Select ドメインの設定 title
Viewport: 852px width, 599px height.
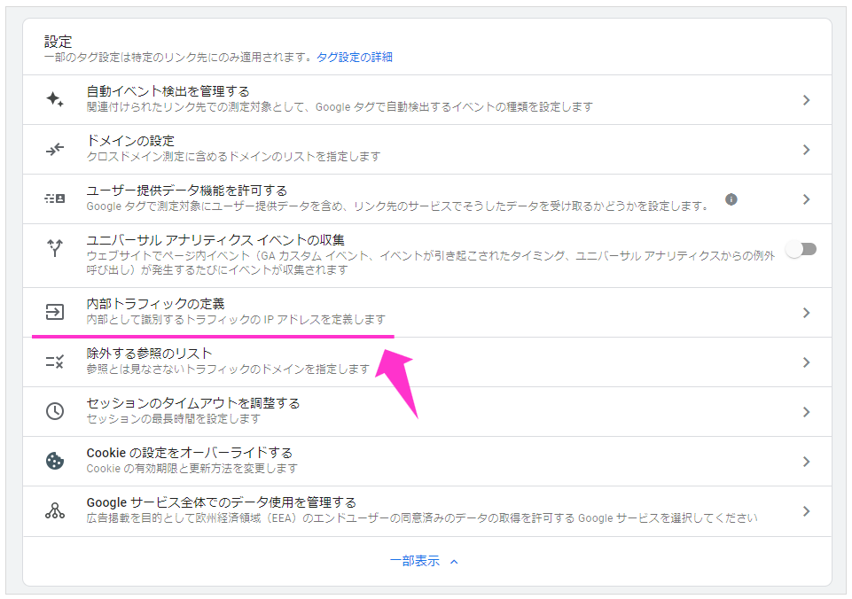click(x=130, y=141)
